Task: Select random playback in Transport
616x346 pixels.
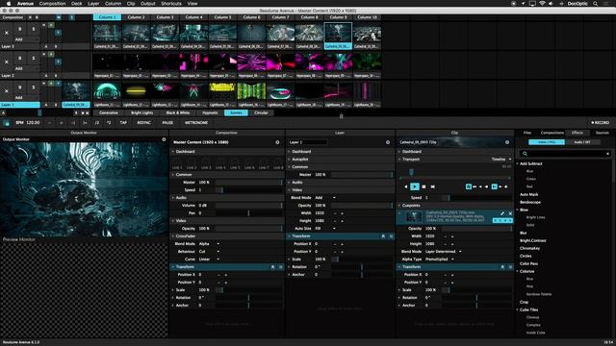Action: (x=432, y=186)
